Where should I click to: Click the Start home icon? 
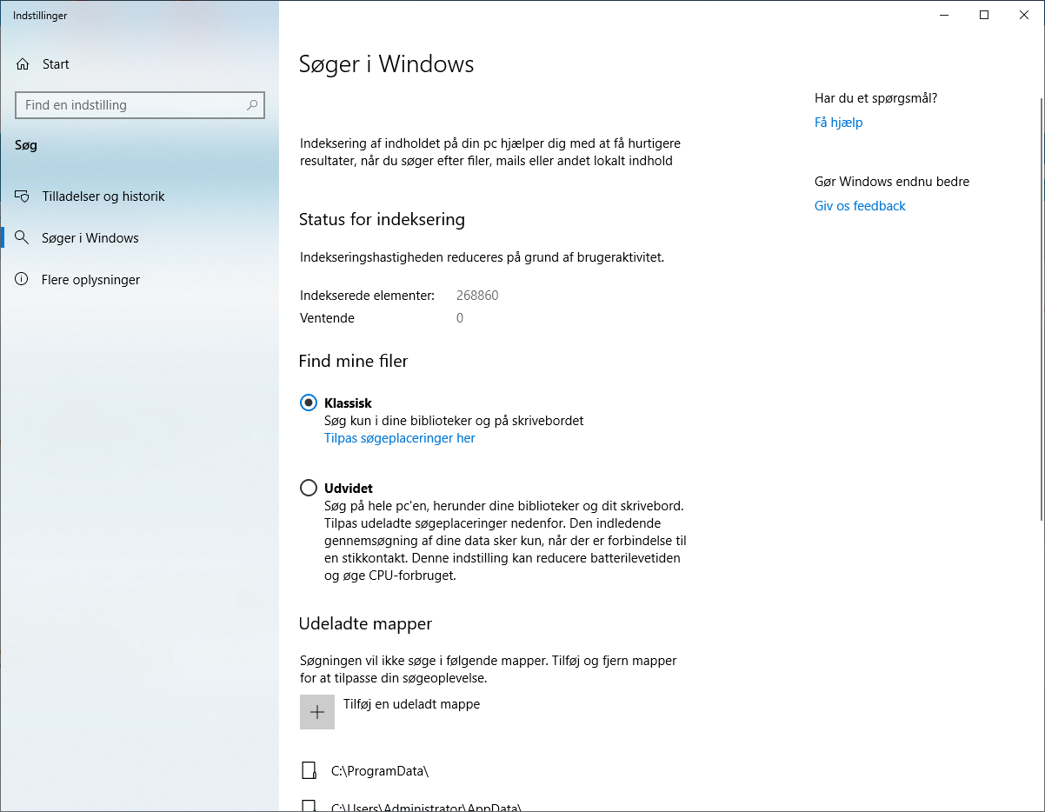tap(21, 63)
